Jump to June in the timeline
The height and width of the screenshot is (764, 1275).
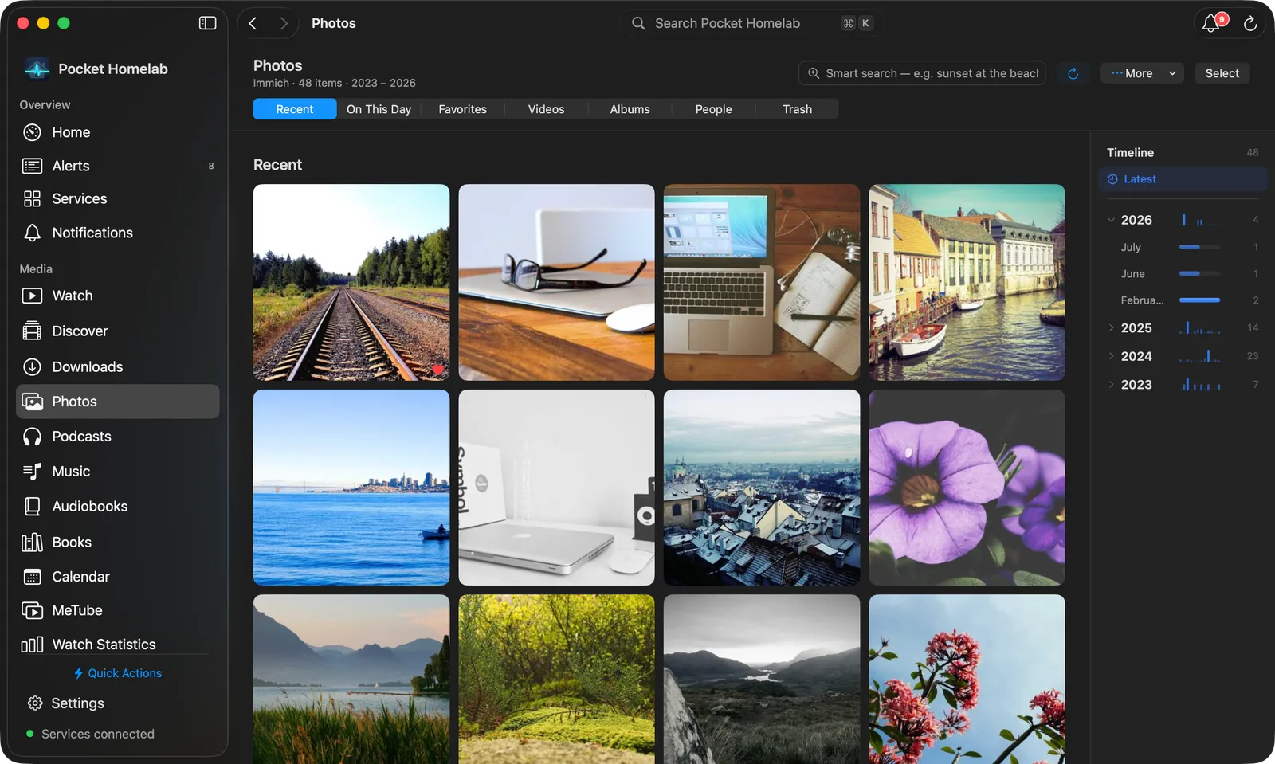coord(1183,273)
